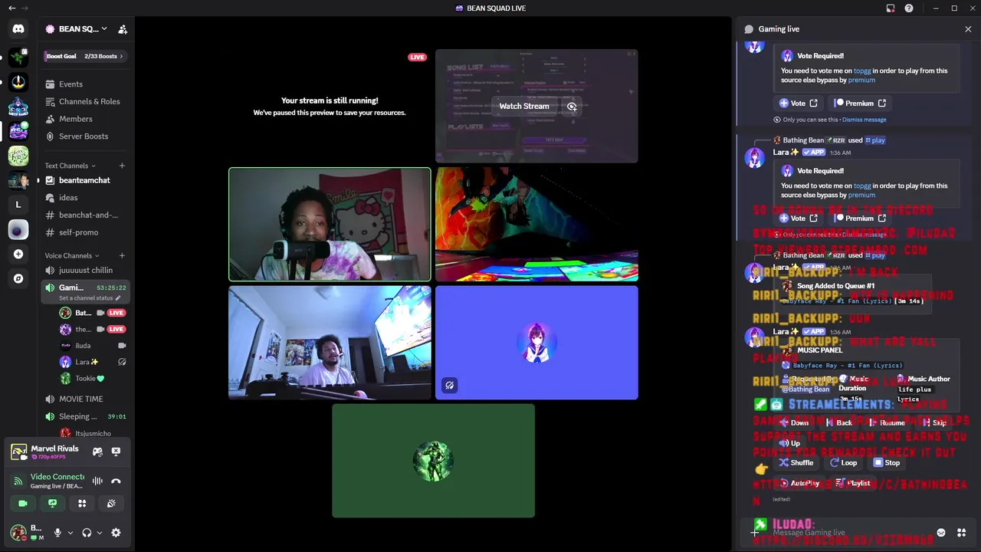Open the server with letter L icon

[x=18, y=205]
